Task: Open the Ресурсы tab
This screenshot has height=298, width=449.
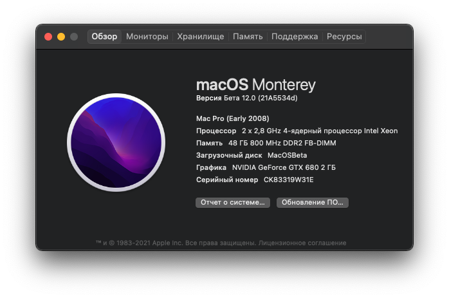Action: (344, 37)
